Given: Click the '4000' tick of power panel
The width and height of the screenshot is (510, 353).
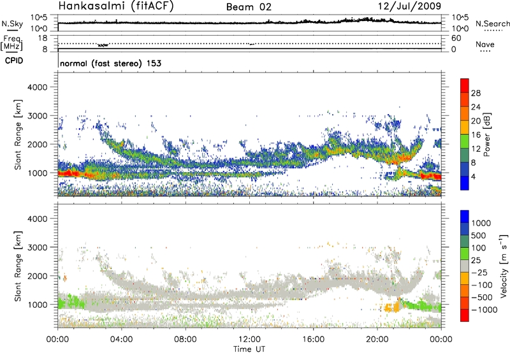Looking at the screenshot, I should [37, 87].
